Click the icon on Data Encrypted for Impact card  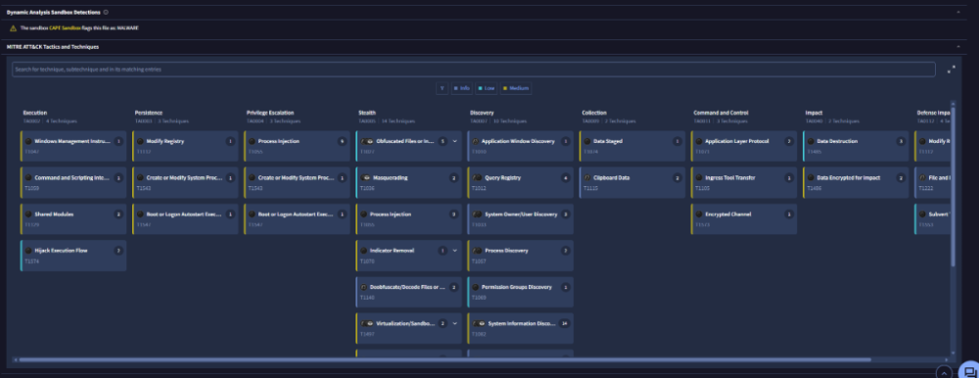(x=811, y=178)
